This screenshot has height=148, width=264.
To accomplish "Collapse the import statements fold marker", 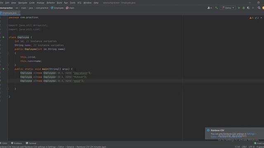I will coord(8,25).
